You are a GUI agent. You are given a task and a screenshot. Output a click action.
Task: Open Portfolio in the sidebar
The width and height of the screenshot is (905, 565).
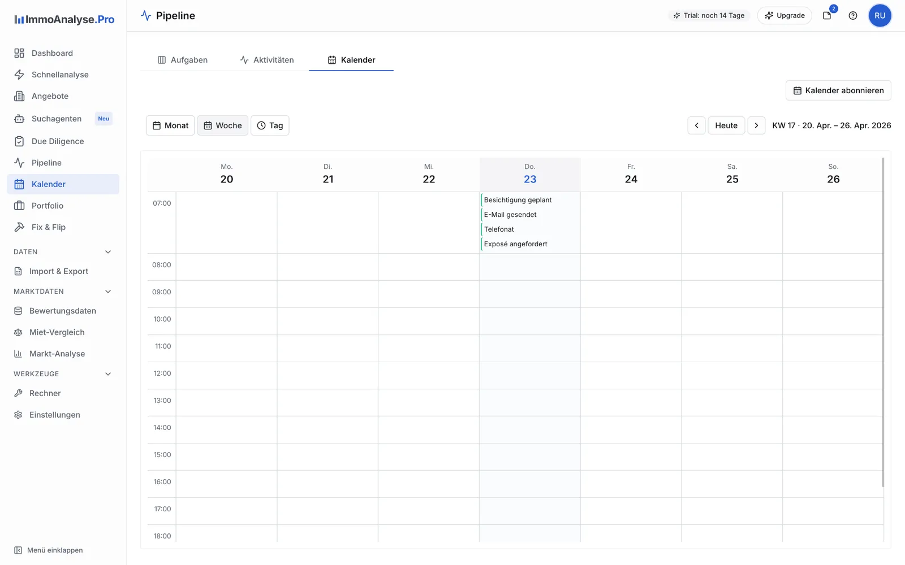[x=63, y=206]
